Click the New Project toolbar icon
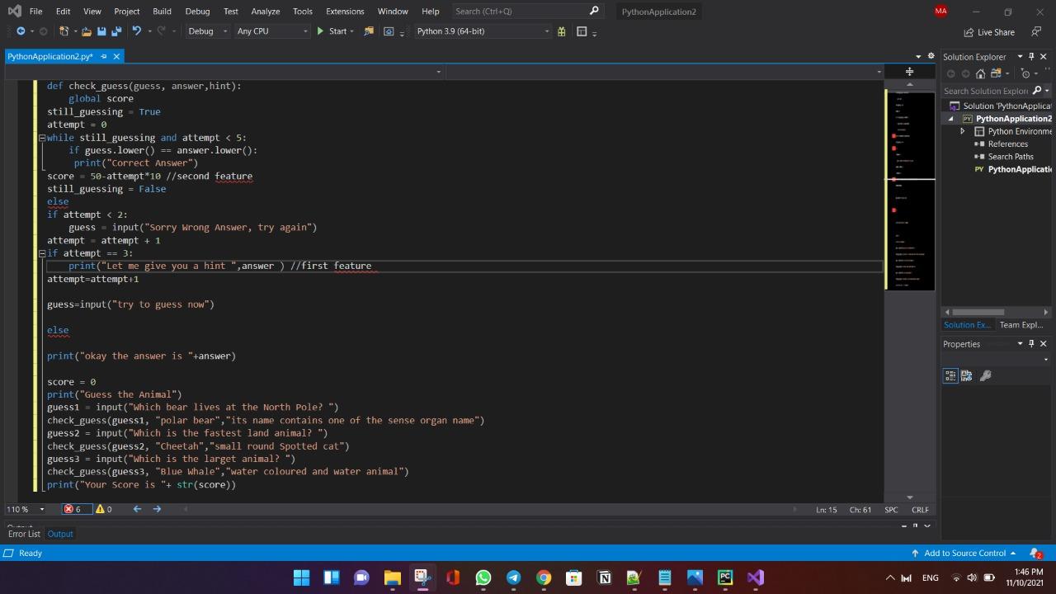The height and width of the screenshot is (594, 1056). point(64,31)
